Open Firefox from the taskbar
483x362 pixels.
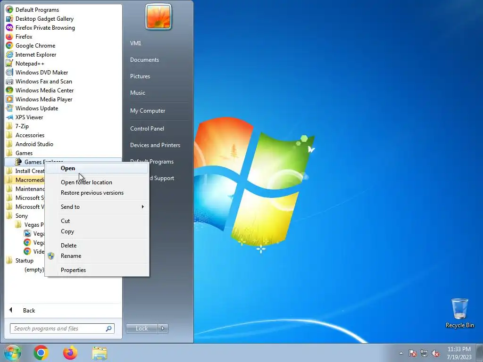tap(70, 353)
